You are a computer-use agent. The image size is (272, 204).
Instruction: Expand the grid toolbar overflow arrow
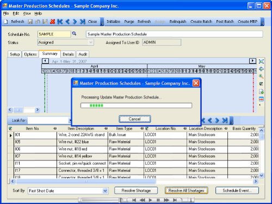coord(231,120)
